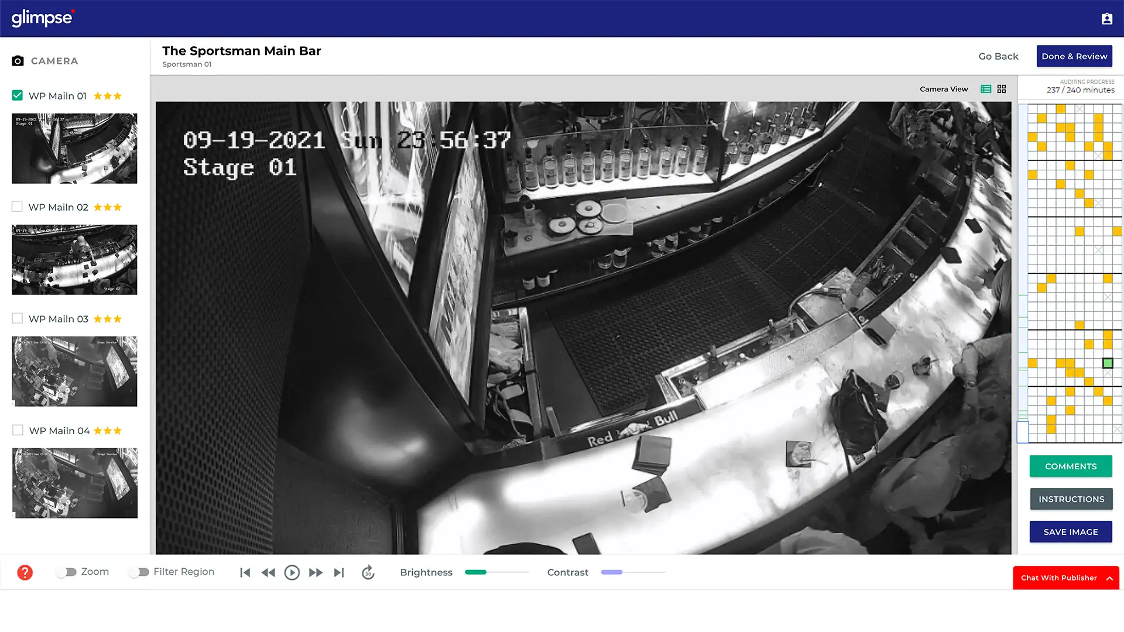Check the WP Mailn 02 camera checkbox
The width and height of the screenshot is (1124, 632).
[18, 207]
